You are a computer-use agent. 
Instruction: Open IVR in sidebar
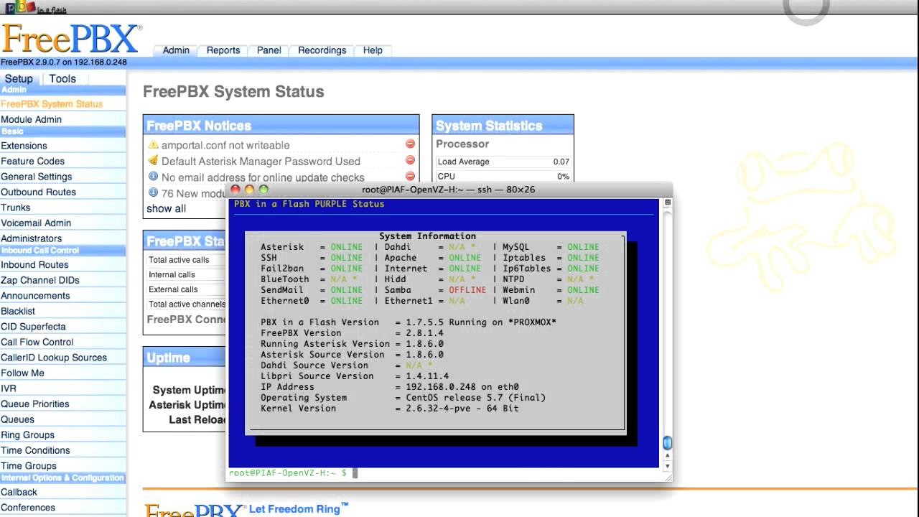pyautogui.click(x=9, y=388)
